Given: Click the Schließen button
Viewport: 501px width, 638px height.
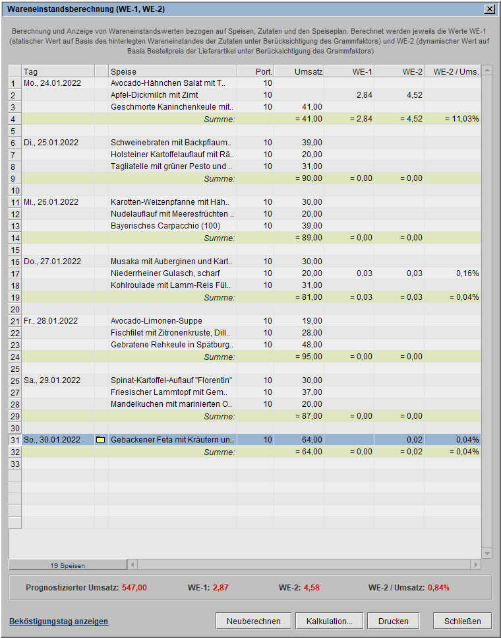Looking at the screenshot, I should click(x=462, y=621).
